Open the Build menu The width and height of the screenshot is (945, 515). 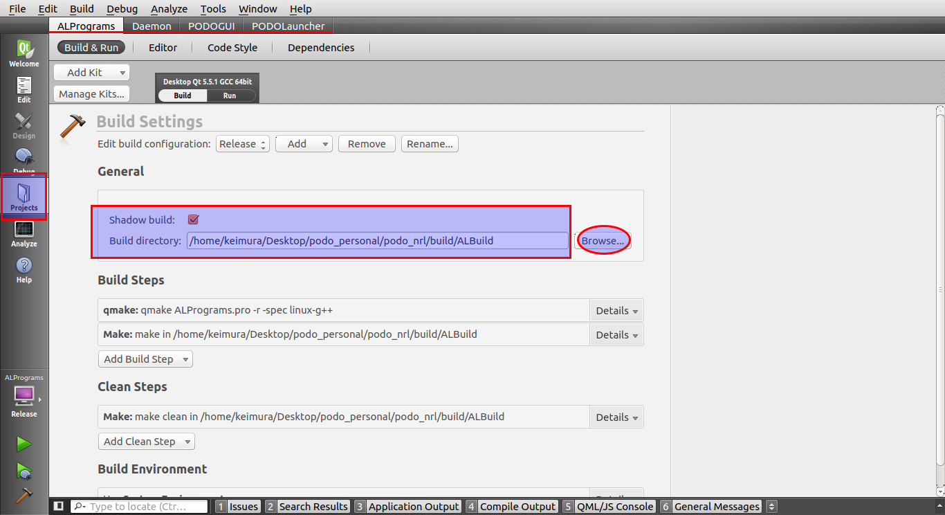point(82,9)
